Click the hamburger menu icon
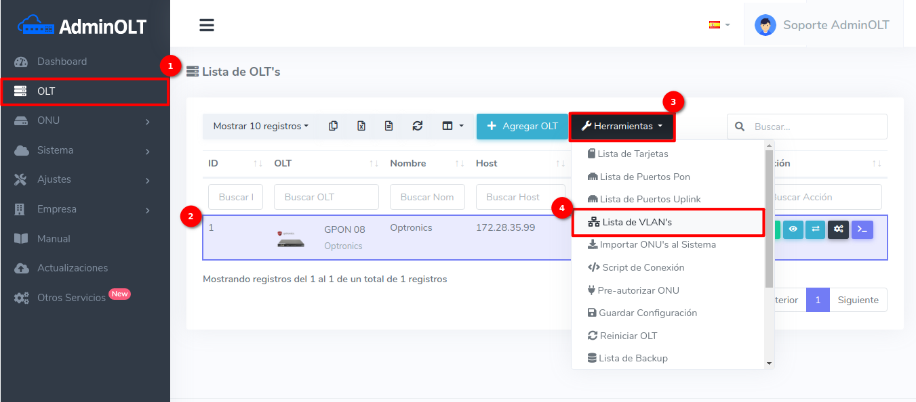 coord(207,26)
